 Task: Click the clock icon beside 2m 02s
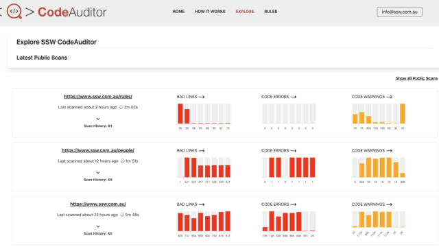tap(121, 107)
